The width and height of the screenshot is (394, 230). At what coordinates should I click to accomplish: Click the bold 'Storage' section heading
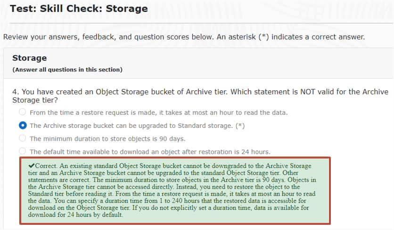click(x=29, y=58)
